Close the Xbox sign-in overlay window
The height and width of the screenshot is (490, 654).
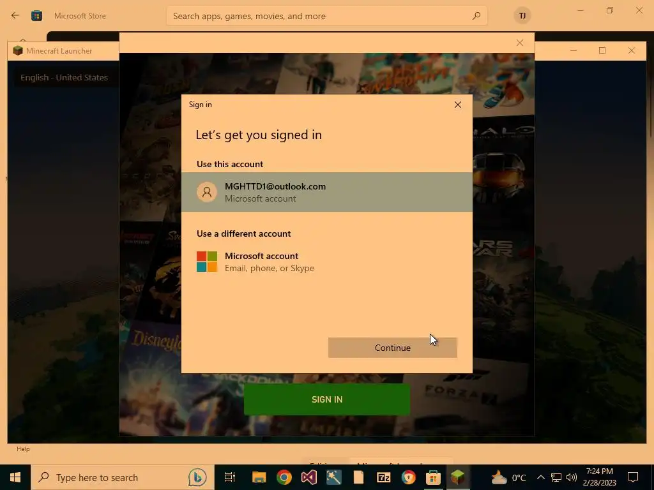[x=520, y=43]
